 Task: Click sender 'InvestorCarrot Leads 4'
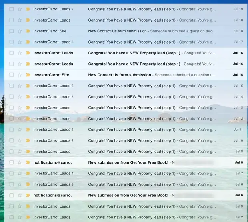pos(53,173)
